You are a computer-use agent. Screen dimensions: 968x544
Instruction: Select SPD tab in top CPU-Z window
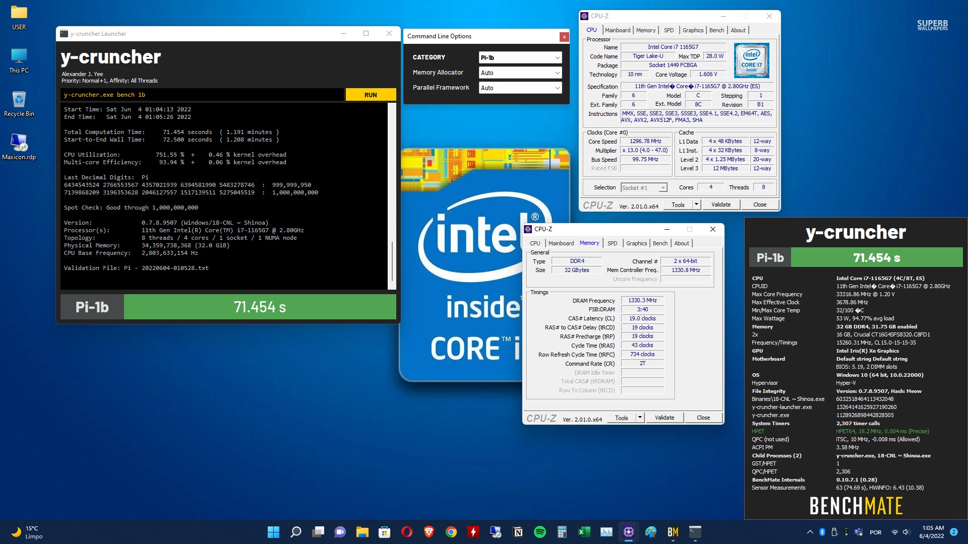click(669, 30)
